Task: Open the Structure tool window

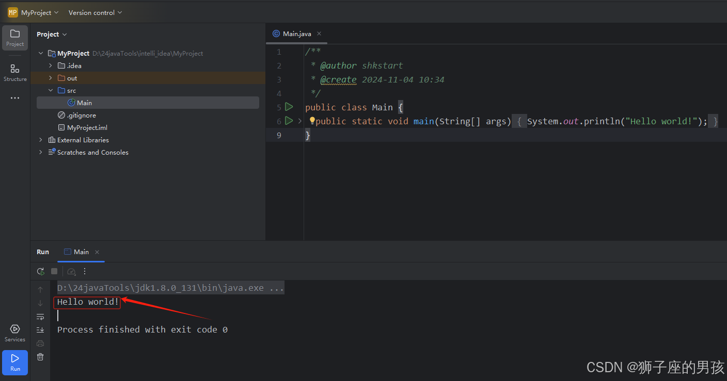Action: (15, 73)
